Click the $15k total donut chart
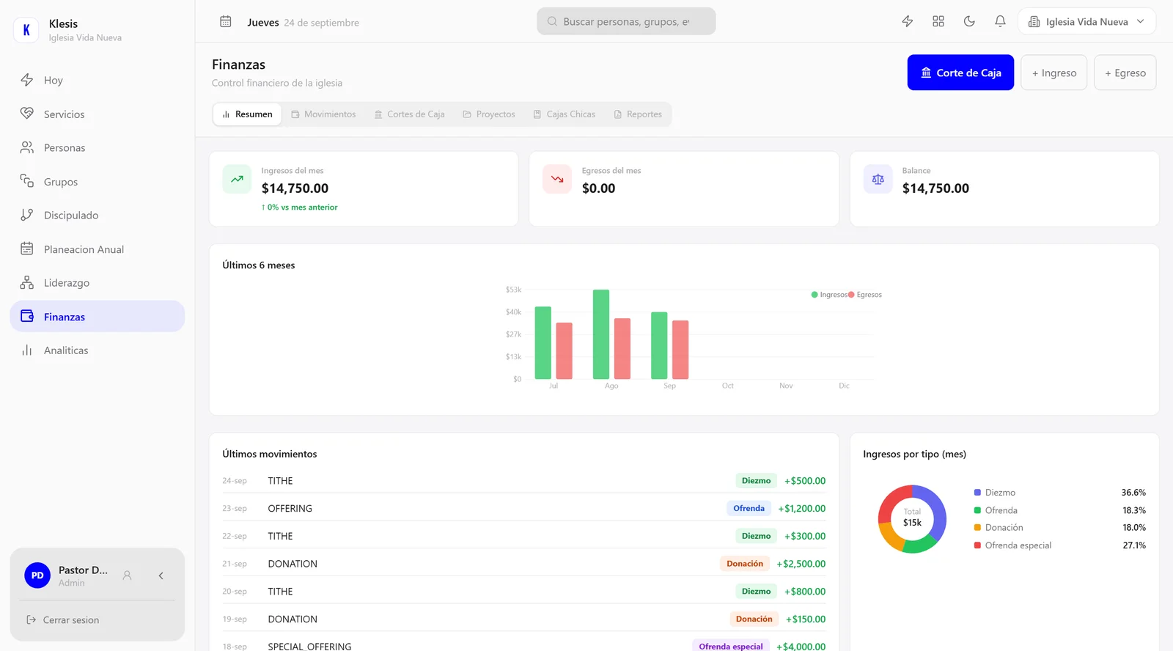The image size is (1173, 651). tap(912, 519)
